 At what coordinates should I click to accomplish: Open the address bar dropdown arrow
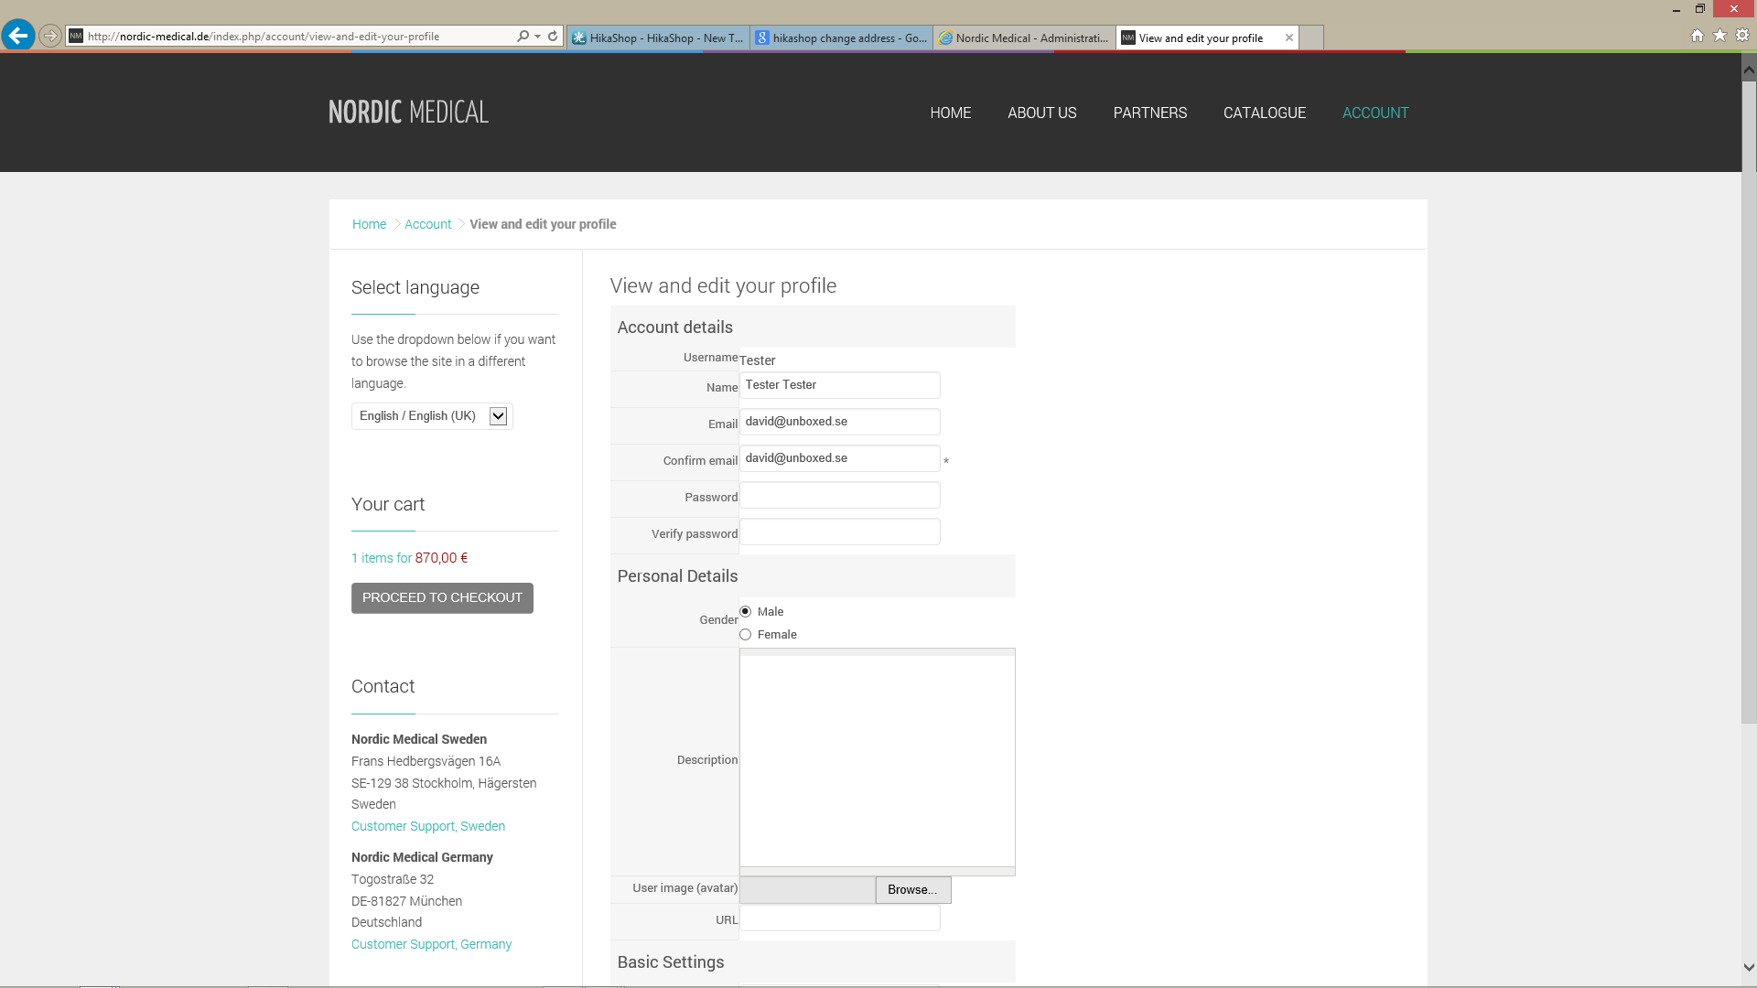tap(537, 37)
